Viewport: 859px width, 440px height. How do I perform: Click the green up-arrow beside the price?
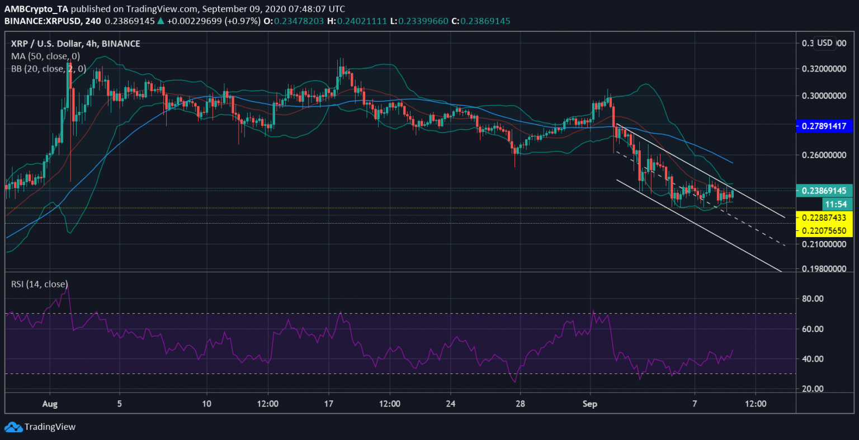click(161, 21)
